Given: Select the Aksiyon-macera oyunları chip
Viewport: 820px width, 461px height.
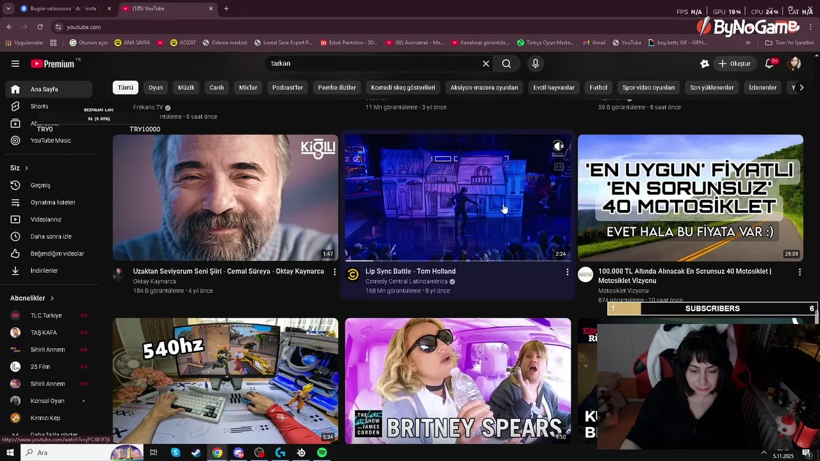Looking at the screenshot, I should 484,88.
